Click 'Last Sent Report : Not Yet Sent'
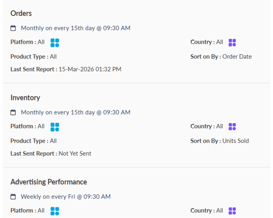Viewport: 273px width, 218px height. click(51, 154)
